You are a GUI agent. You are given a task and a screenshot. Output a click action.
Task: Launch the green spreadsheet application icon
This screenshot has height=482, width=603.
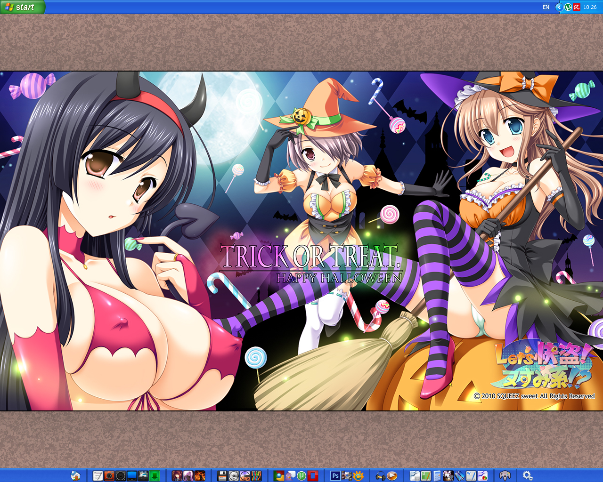point(426,476)
